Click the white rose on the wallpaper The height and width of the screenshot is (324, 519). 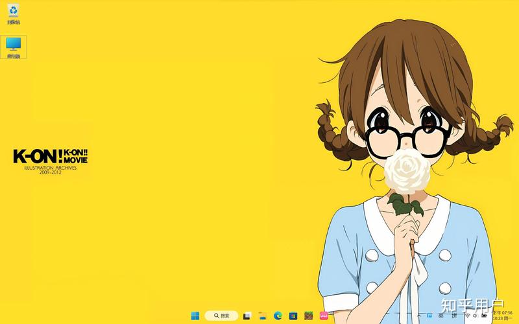(x=407, y=170)
